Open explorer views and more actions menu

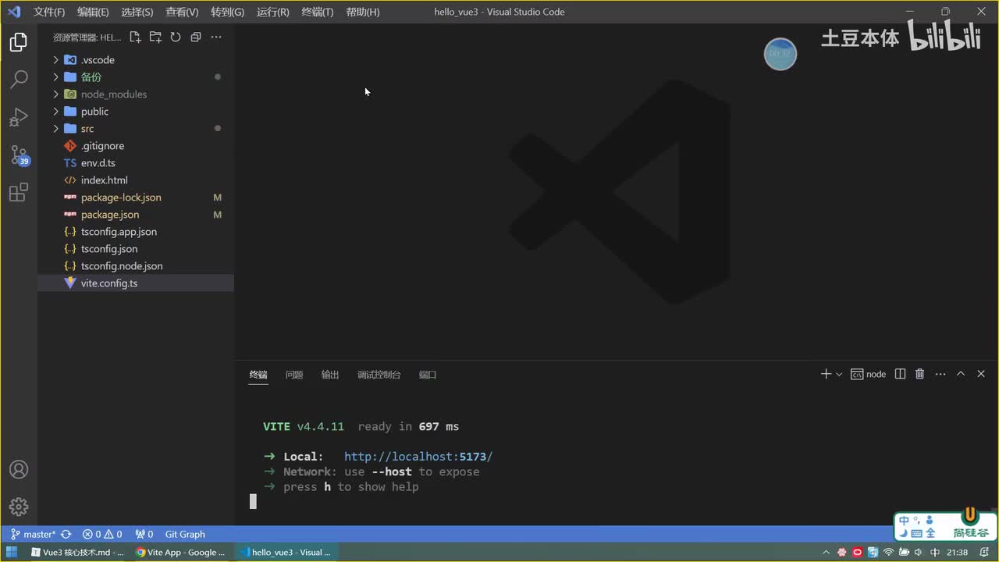[x=216, y=37]
